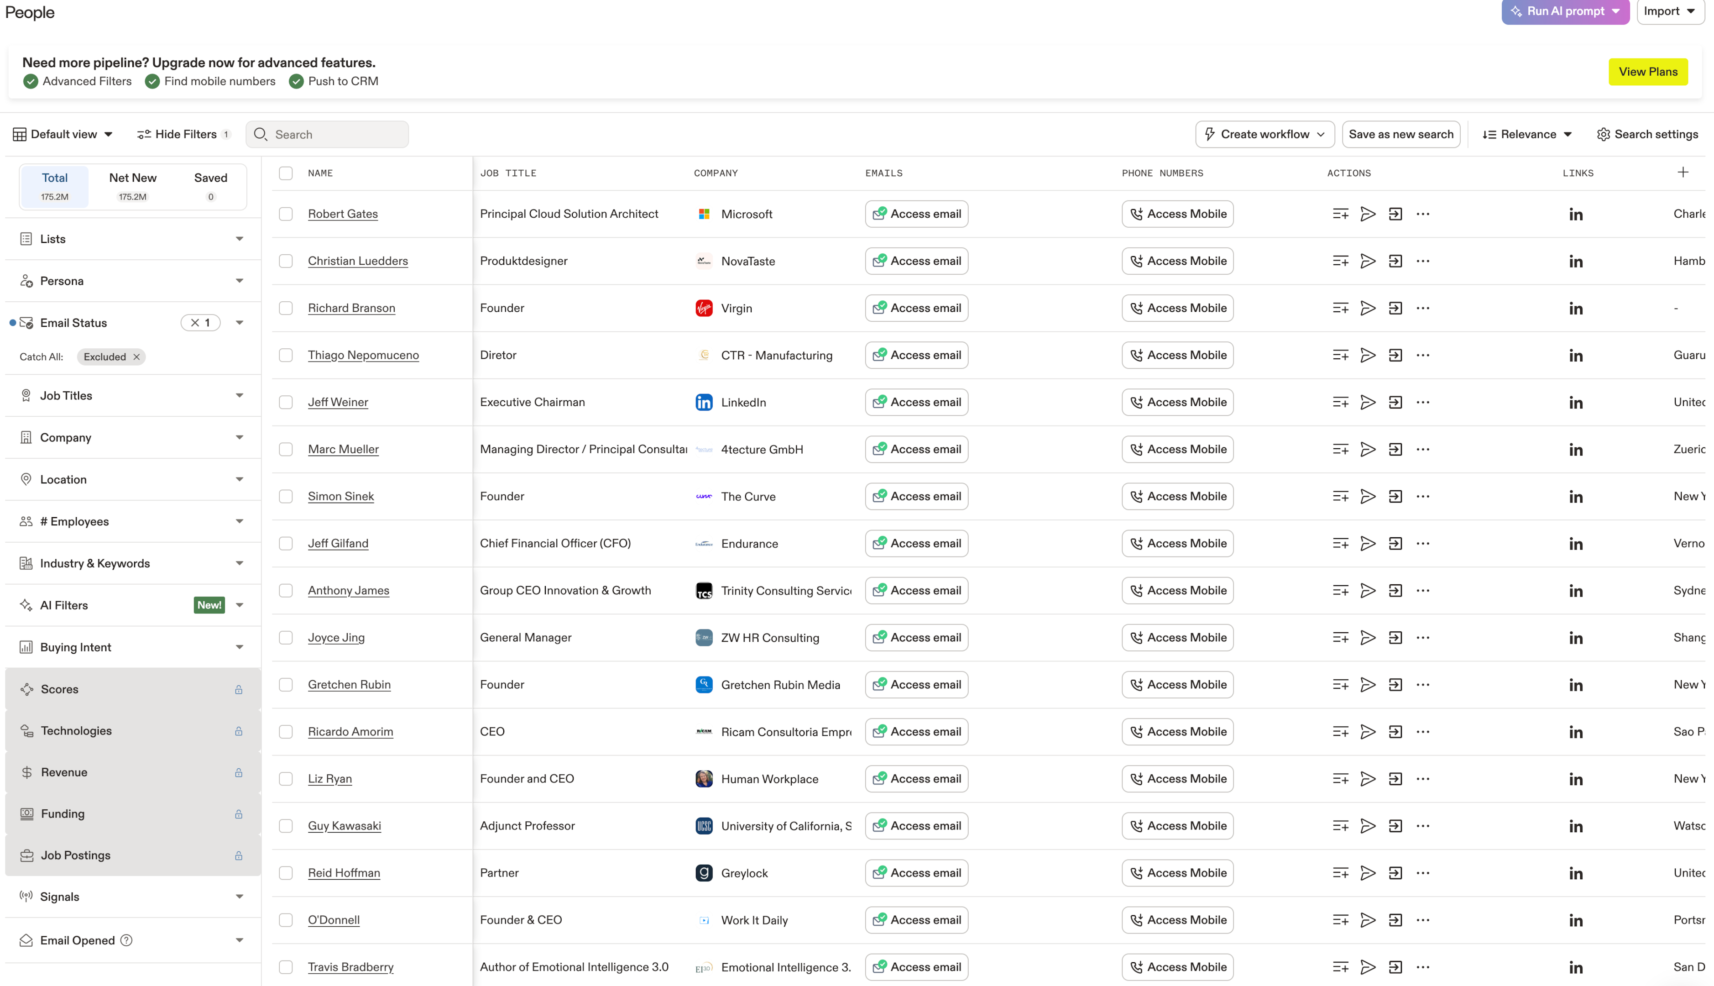Click send email icon for Richard Branson

[1367, 308]
